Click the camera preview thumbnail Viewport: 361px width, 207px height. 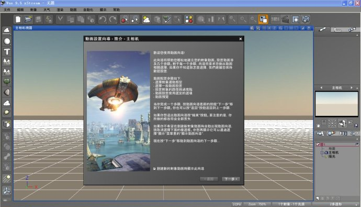point(336,104)
